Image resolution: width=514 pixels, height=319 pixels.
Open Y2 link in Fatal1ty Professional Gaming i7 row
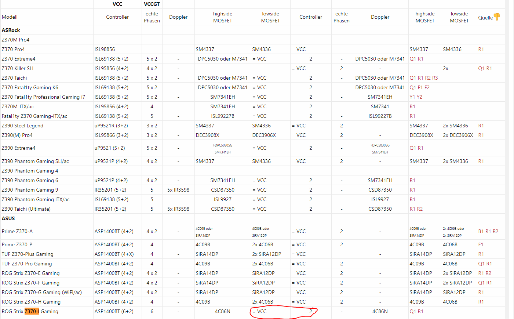420,97
